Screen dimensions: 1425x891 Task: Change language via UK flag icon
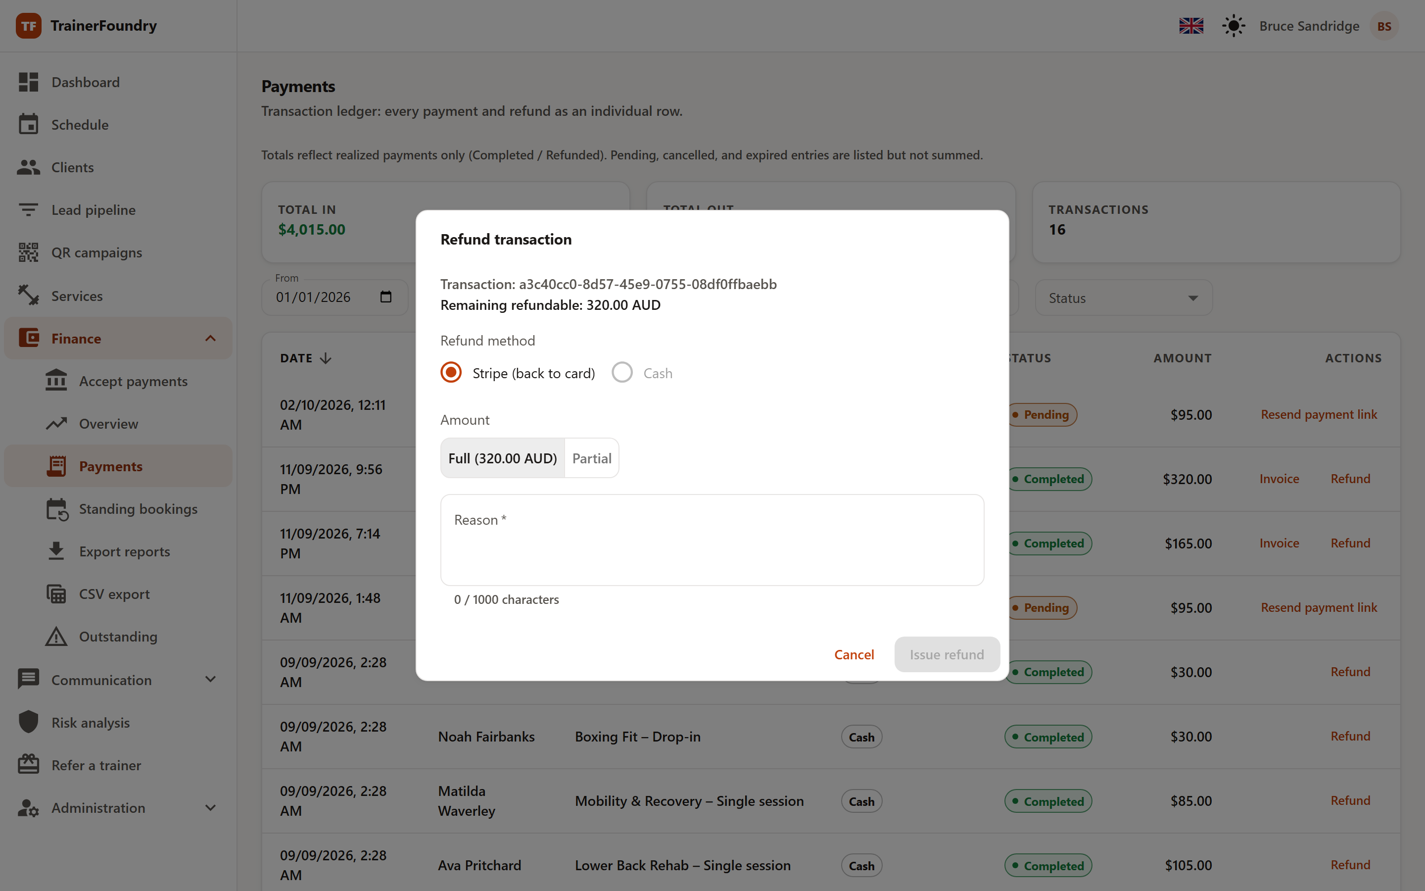point(1191,26)
